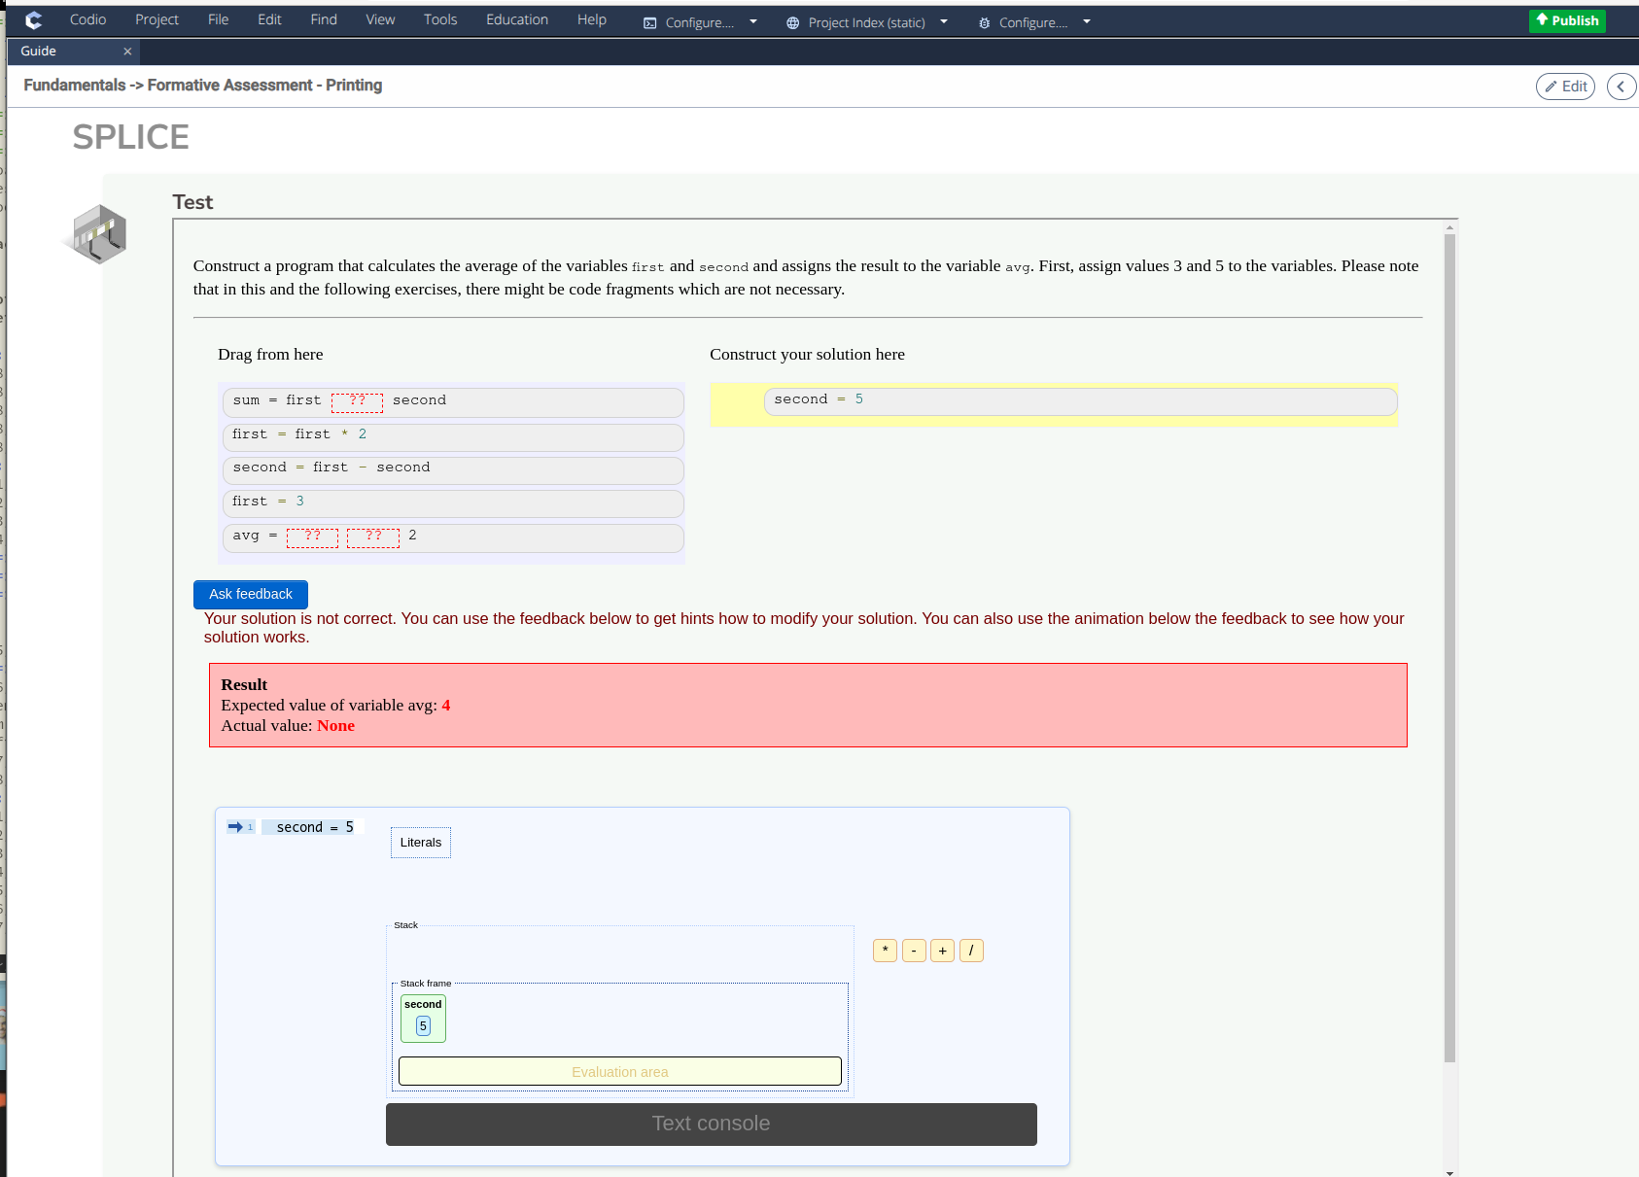The height and width of the screenshot is (1177, 1639).
Task: Select the division operator button
Action: (972, 951)
